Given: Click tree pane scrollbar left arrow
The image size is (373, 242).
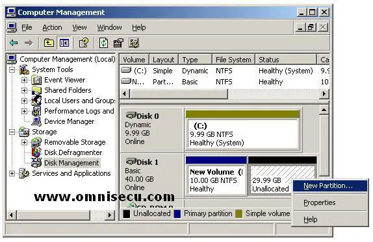Looking at the screenshot, I should 11,215.
